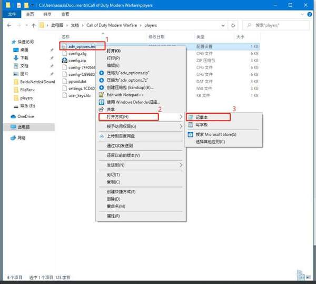
Task: Open recent locations dropdown arrow
Action: (27, 25)
